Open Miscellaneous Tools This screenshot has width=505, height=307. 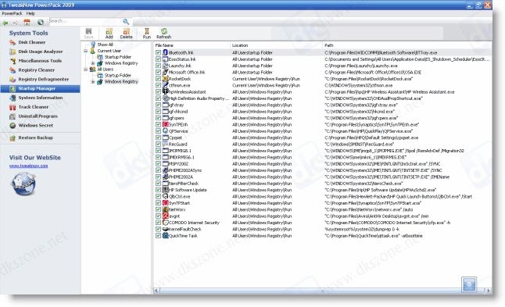click(x=40, y=61)
